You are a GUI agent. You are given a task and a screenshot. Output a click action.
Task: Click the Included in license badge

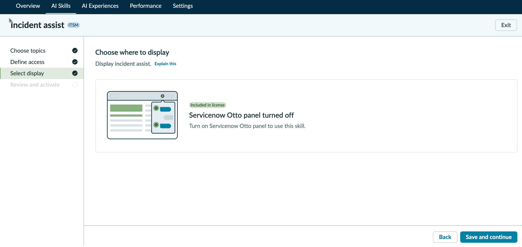coord(207,105)
